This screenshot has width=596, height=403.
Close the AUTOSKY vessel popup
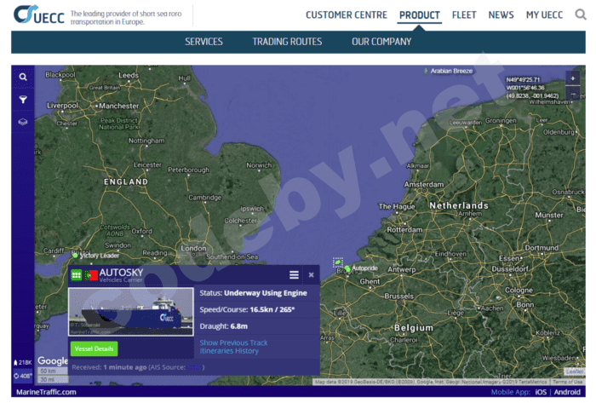(x=311, y=275)
